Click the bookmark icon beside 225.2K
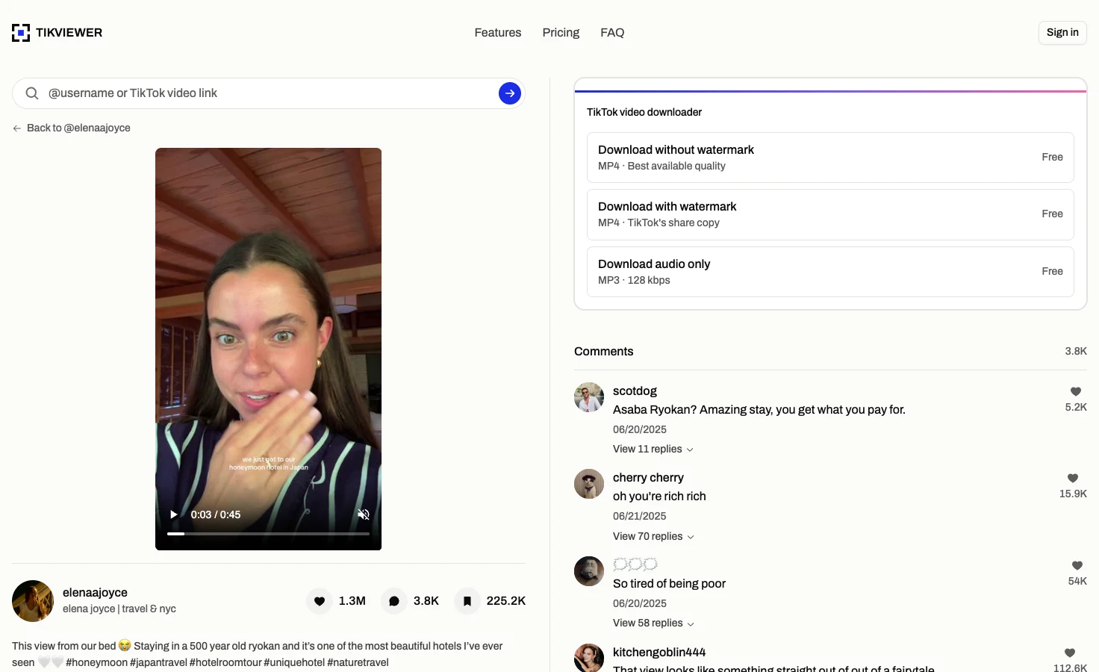The width and height of the screenshot is (1099, 672). pos(467,601)
